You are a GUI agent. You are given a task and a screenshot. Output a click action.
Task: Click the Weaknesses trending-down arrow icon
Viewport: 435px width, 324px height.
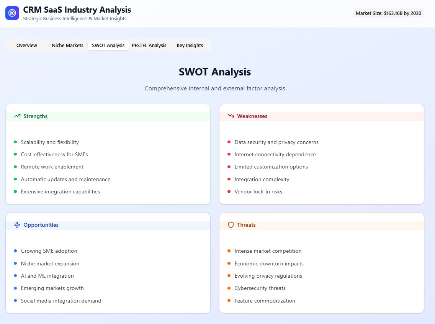click(231, 116)
